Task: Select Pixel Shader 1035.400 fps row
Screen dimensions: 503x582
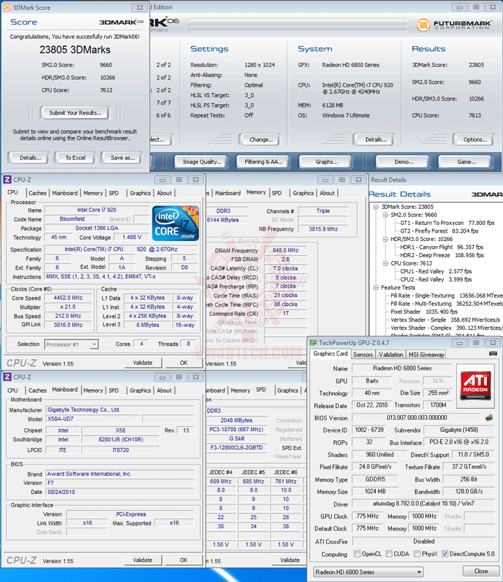Action: (424, 312)
